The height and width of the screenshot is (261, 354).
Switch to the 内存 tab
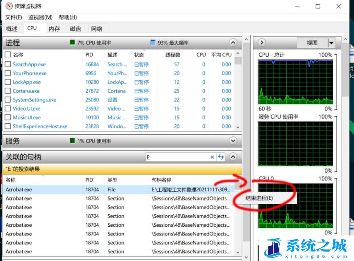(x=54, y=29)
